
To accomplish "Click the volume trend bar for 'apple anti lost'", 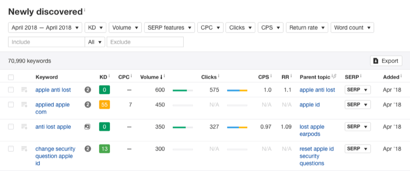I will (183, 90).
